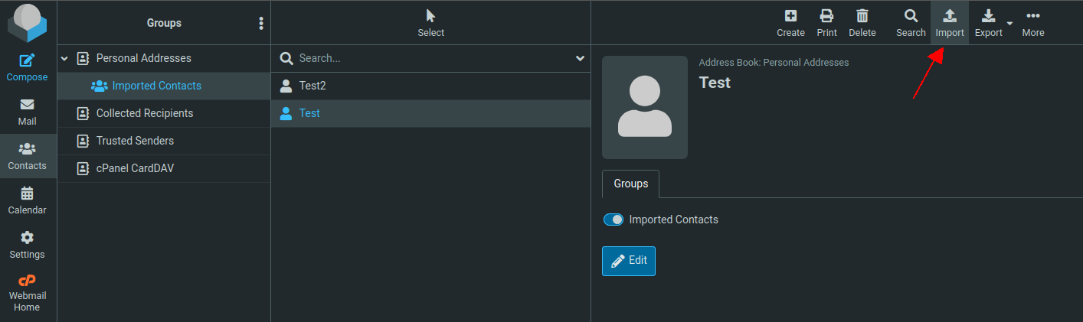Expand the search options chevron
The height and width of the screenshot is (322, 1083).
click(x=580, y=58)
